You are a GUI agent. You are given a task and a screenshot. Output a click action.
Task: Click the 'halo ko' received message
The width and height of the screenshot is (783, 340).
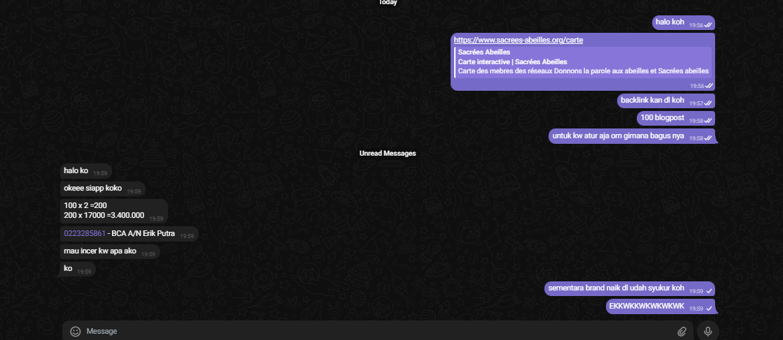(76, 171)
